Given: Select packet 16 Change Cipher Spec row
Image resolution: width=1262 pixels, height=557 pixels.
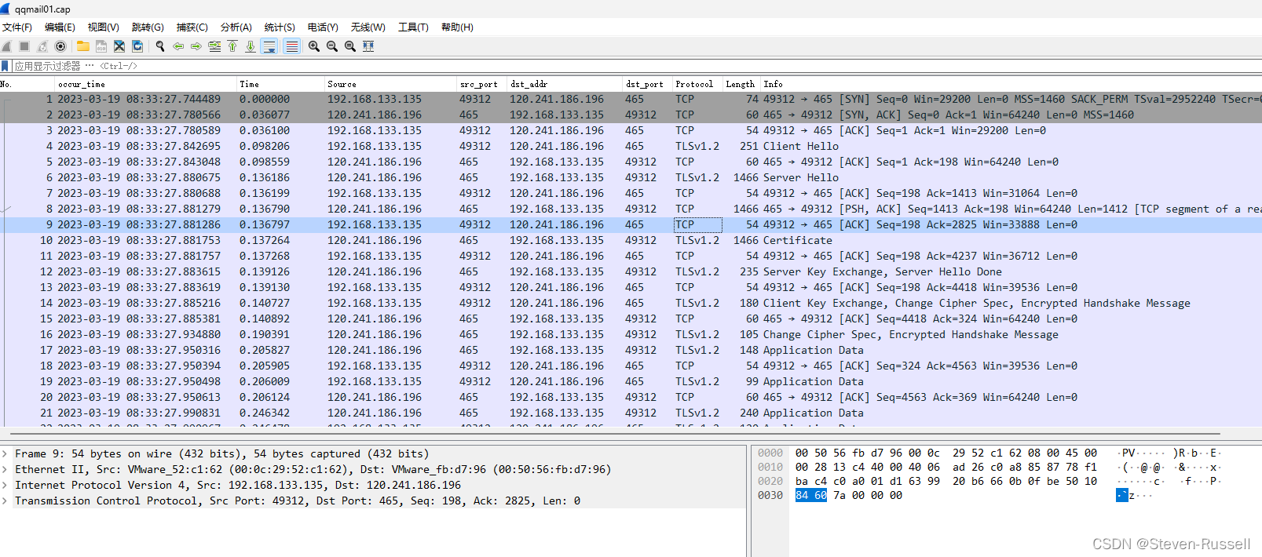Looking at the screenshot, I should pos(631,334).
